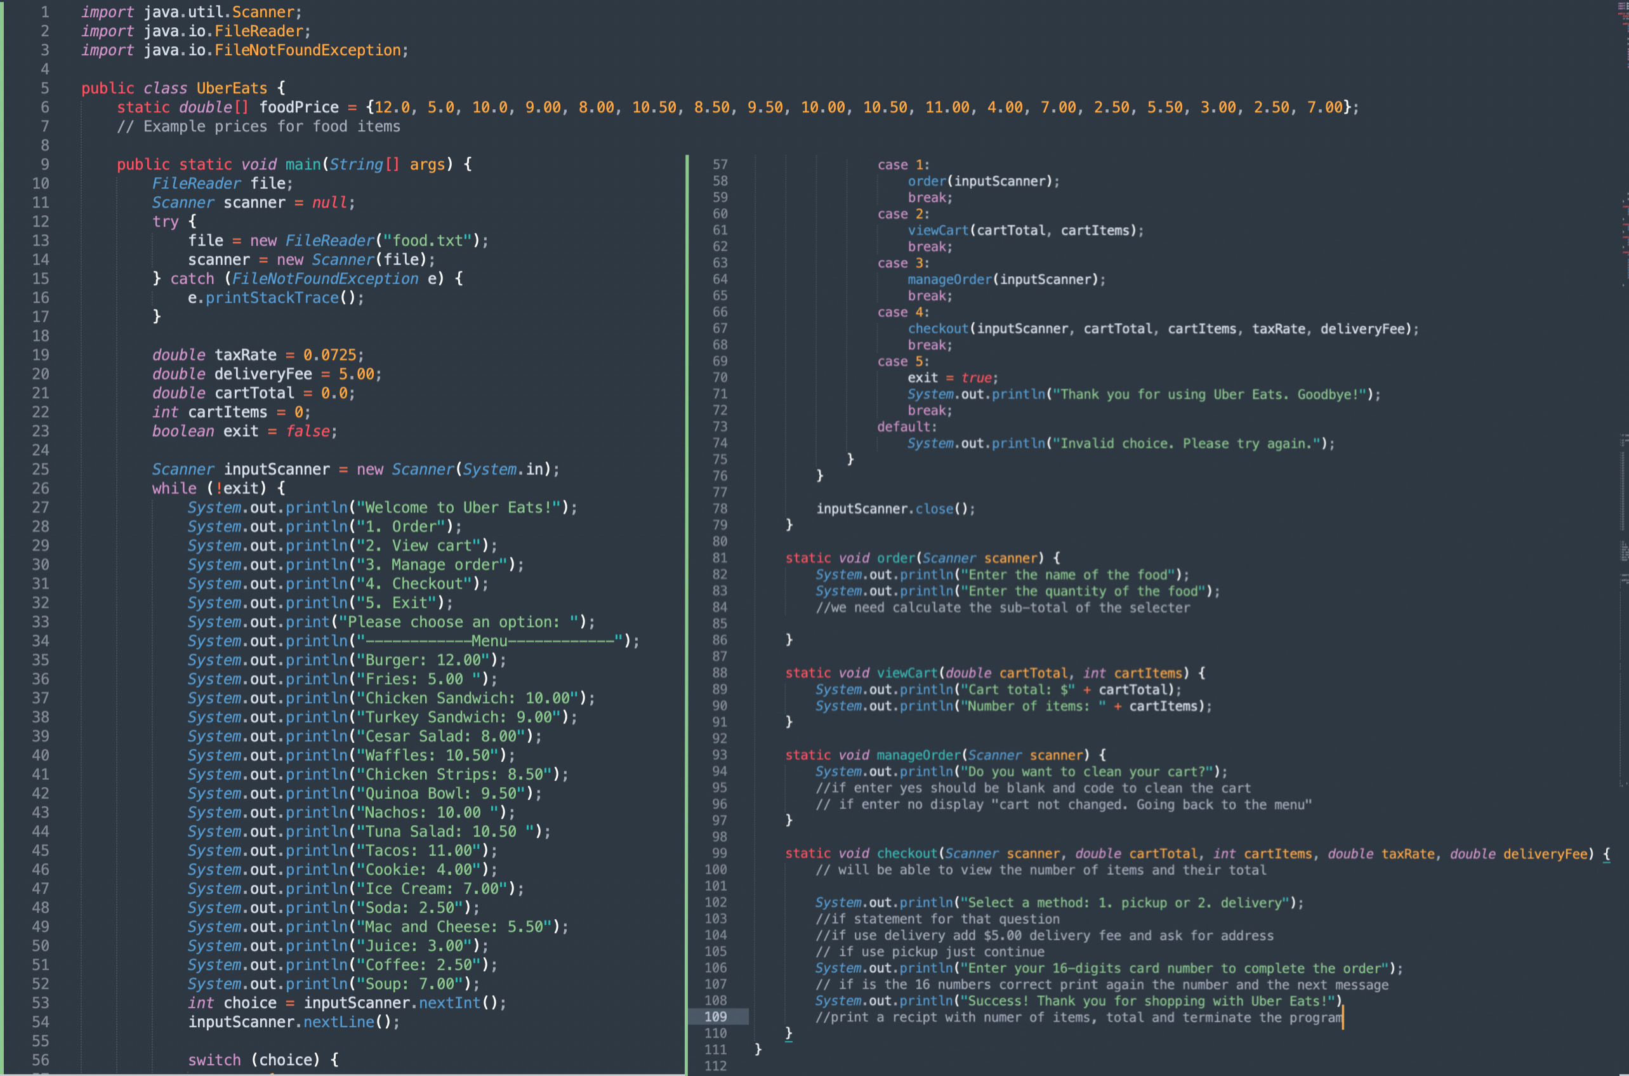
Task: Click the taxRate value 0.0725
Action: (330, 355)
